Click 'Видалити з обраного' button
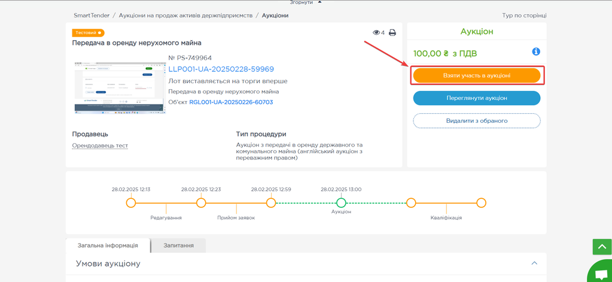The width and height of the screenshot is (612, 282). pyautogui.click(x=476, y=121)
